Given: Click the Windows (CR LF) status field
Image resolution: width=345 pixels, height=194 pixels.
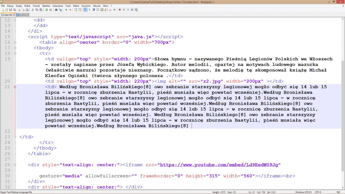Looking at the screenshot, I should pos(303,192).
